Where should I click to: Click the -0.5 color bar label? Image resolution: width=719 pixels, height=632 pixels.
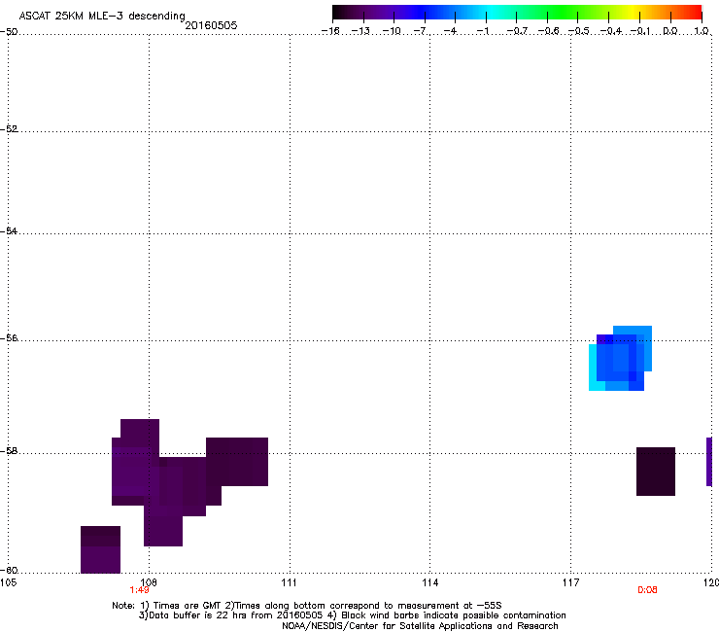pos(579,31)
